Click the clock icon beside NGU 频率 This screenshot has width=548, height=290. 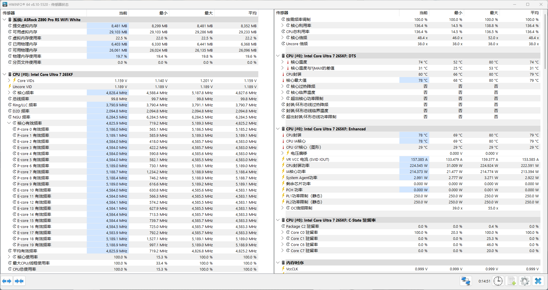pos(10,117)
